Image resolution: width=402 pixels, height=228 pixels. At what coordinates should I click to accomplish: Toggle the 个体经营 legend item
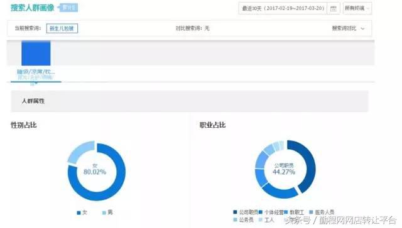point(271,212)
